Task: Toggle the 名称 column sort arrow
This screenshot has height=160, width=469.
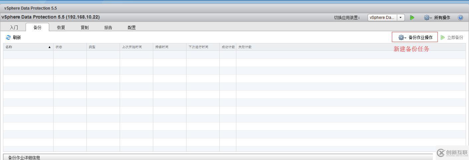Action: (50, 47)
